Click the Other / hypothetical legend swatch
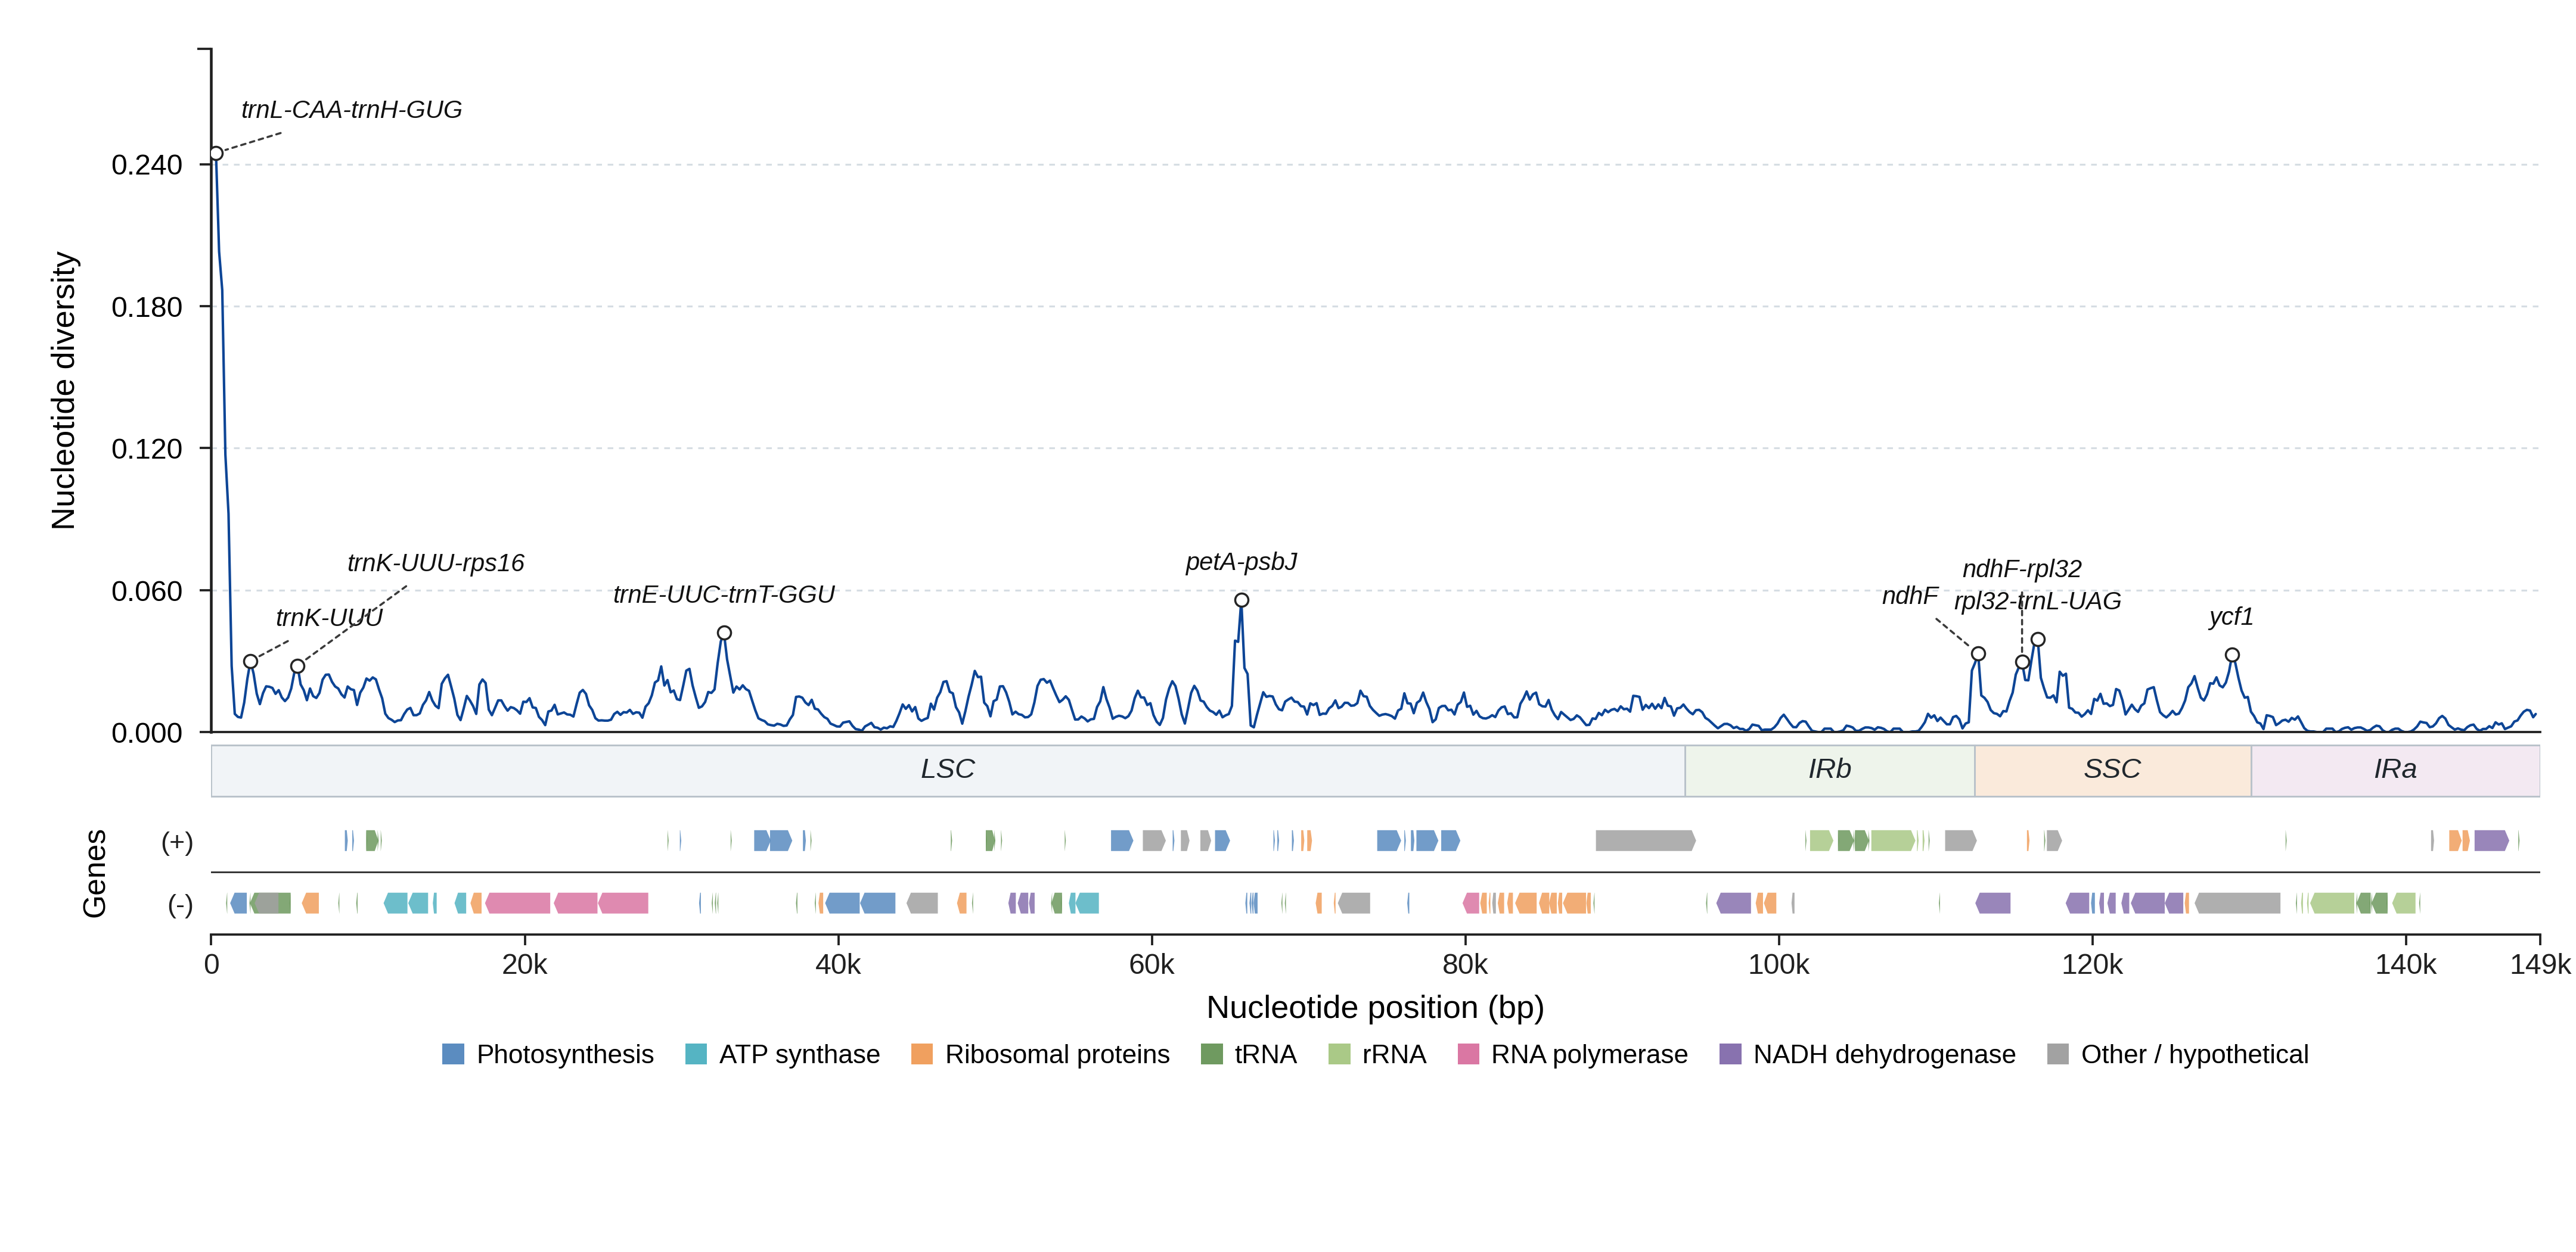The width and height of the screenshot is (2576, 1252). [2058, 1054]
